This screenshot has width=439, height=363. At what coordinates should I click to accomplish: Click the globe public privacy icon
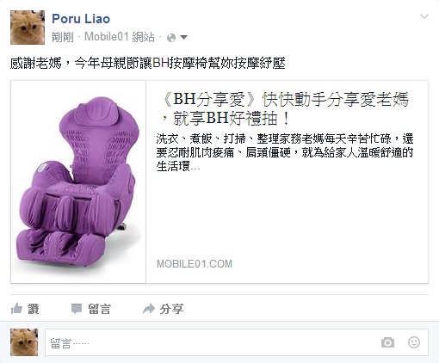click(x=171, y=38)
